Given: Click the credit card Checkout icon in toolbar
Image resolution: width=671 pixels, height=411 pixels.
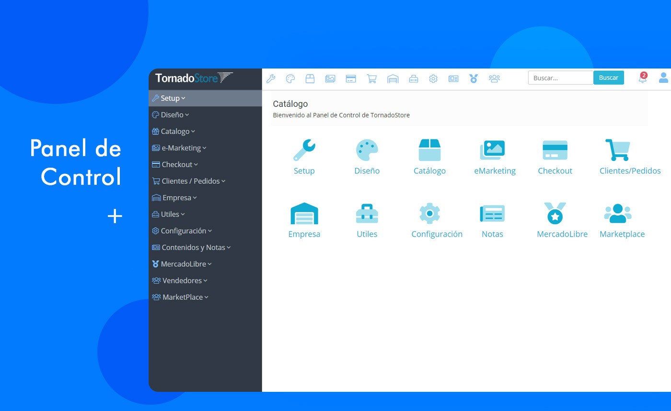Looking at the screenshot, I should point(351,79).
